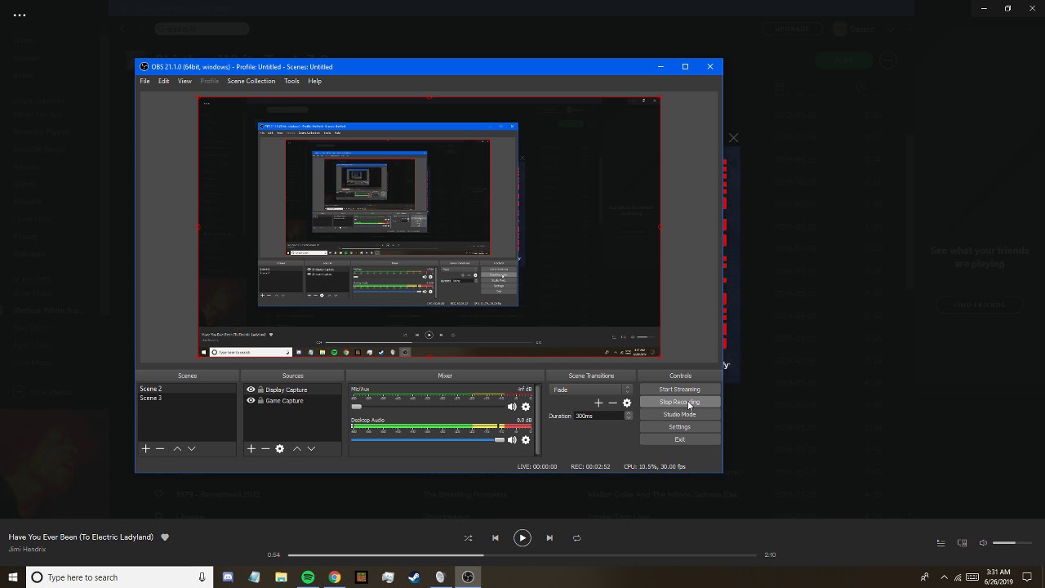Skip to the previous track in Spotify
Viewport: 1045px width, 588px height.
pyautogui.click(x=495, y=538)
